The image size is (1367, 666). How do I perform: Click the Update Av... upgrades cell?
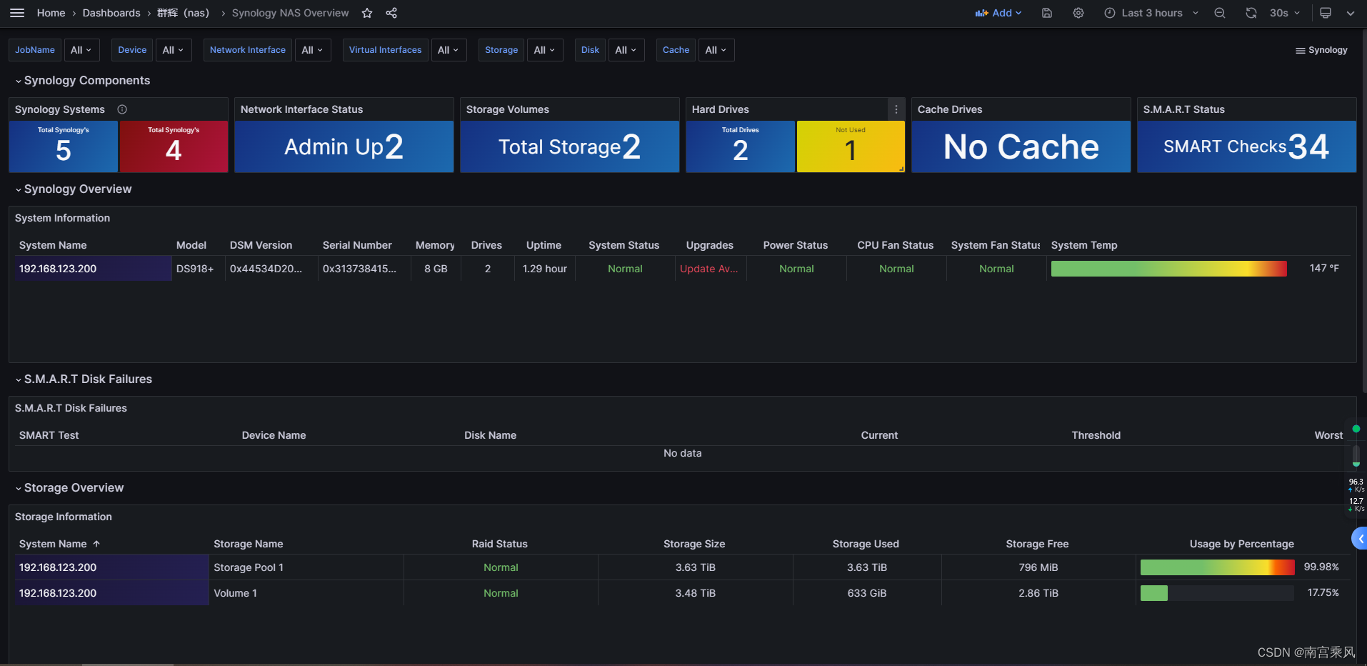709,269
